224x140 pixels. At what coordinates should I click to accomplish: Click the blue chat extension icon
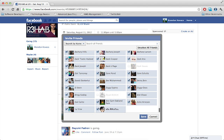pos(210,9)
